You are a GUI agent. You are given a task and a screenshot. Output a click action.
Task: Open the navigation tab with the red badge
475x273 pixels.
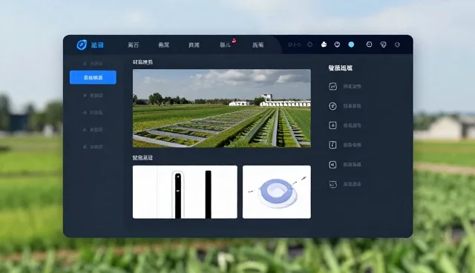tap(226, 45)
